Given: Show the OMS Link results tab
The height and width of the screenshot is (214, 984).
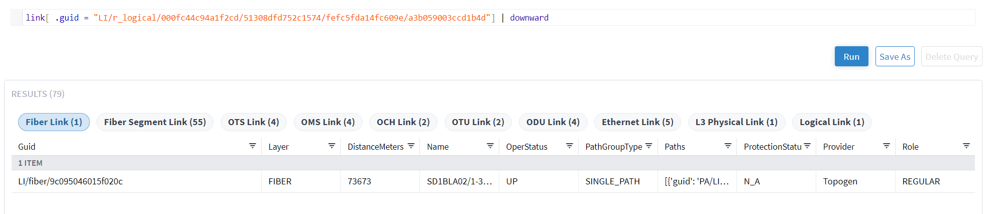Looking at the screenshot, I should (327, 122).
